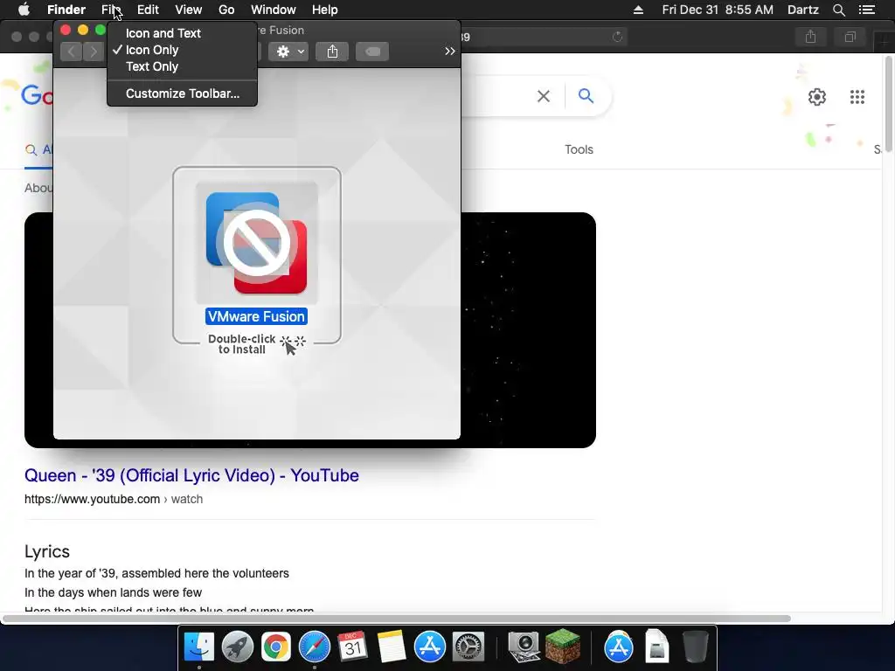Open the camera disk utility Dock icon

pyautogui.click(x=524, y=647)
